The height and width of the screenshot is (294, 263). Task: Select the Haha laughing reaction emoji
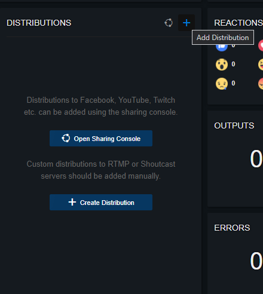pos(261,65)
